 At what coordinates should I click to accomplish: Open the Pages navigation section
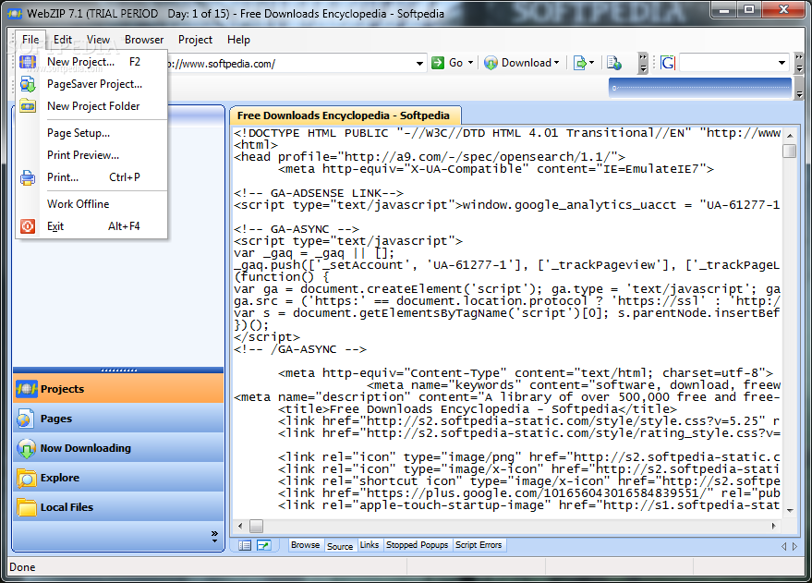pyautogui.click(x=118, y=419)
